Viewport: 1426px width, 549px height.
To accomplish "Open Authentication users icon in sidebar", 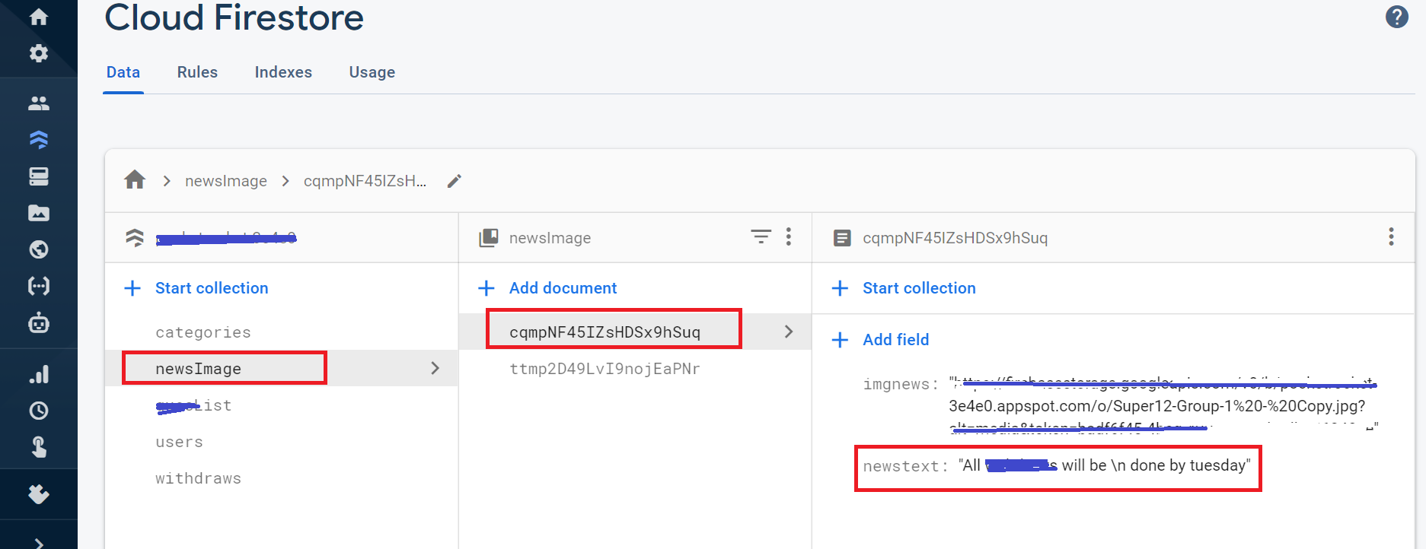I will click(39, 103).
